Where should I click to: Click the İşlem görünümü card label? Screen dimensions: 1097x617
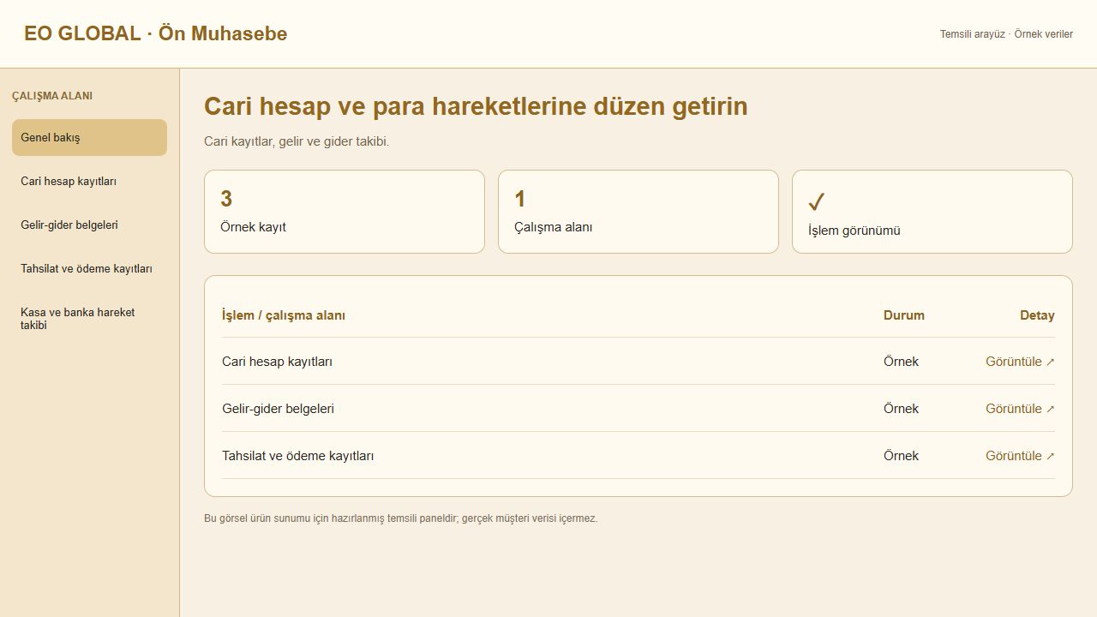click(854, 231)
